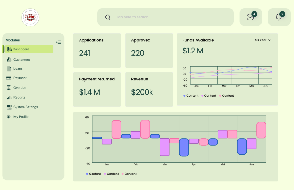Image resolution: width=294 pixels, height=190 pixels.
Task: Open My Profile page
Action: [21, 117]
